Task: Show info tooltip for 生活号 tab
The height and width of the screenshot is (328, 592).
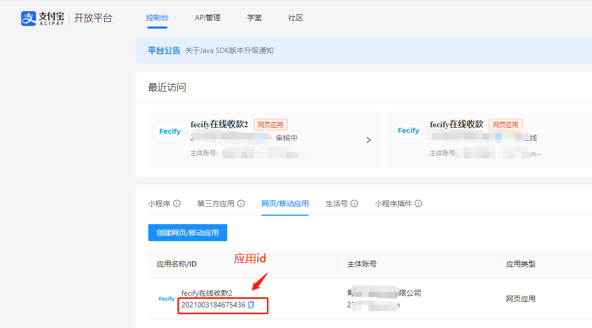Action: [x=354, y=203]
